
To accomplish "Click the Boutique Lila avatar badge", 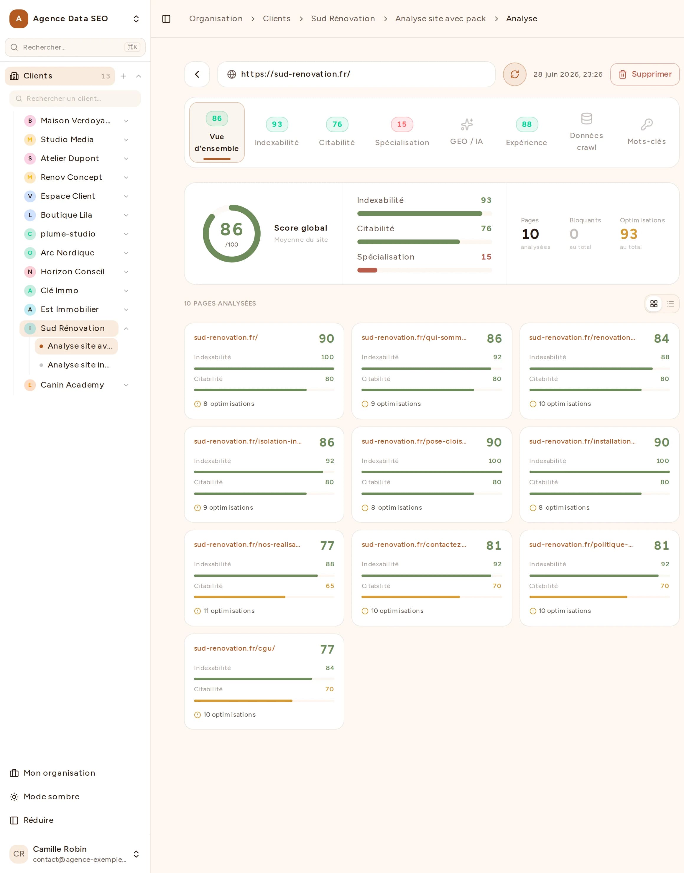I will pyautogui.click(x=30, y=215).
